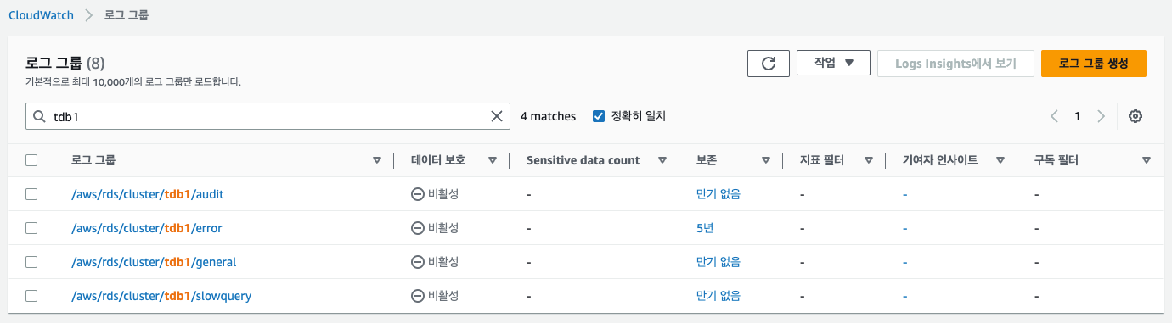Sort by the 데이터 보호 column arrow
Screen dimensions: 1172x323
click(x=493, y=160)
